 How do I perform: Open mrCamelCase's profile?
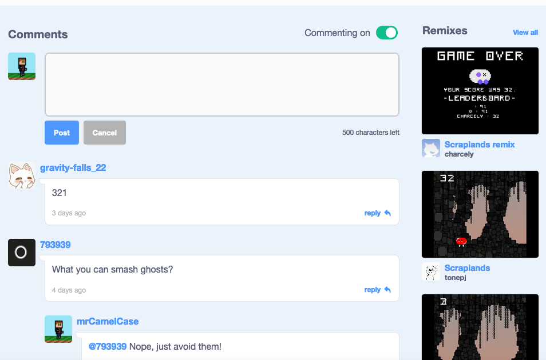(x=108, y=321)
